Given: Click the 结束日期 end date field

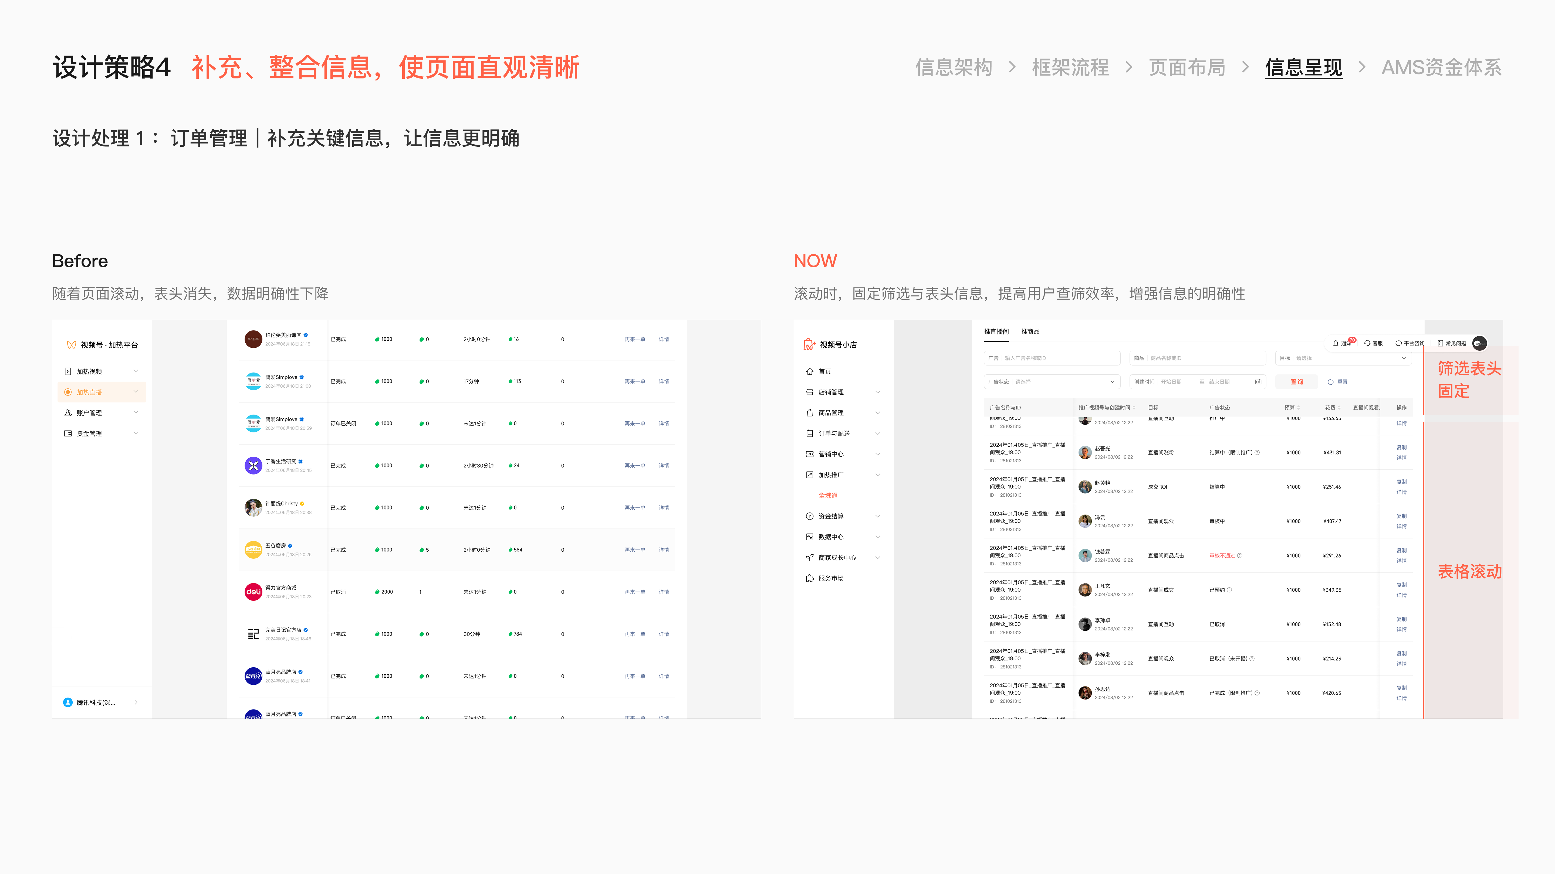Looking at the screenshot, I should pyautogui.click(x=1219, y=382).
